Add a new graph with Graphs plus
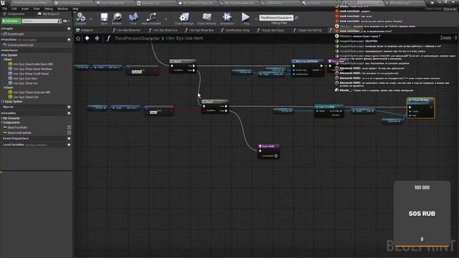The width and height of the screenshot is (459, 258). click(x=69, y=29)
